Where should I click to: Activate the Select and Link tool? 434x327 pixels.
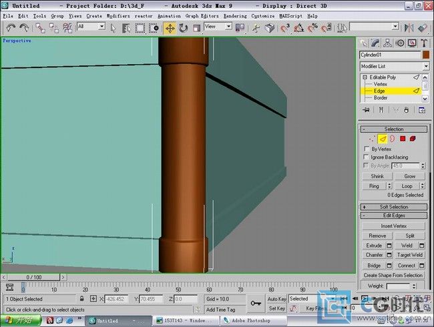point(41,28)
